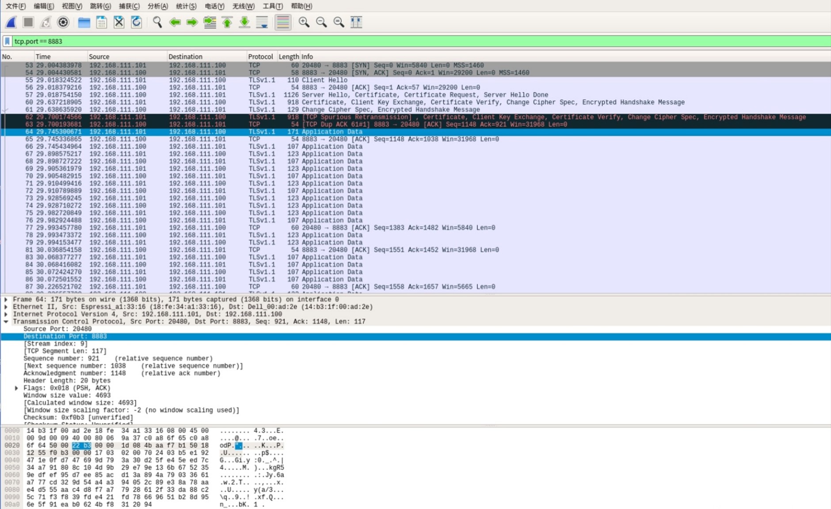This screenshot has width=831, height=509.
Task: Jump to first packet with the up arrow
Action: pyautogui.click(x=227, y=22)
